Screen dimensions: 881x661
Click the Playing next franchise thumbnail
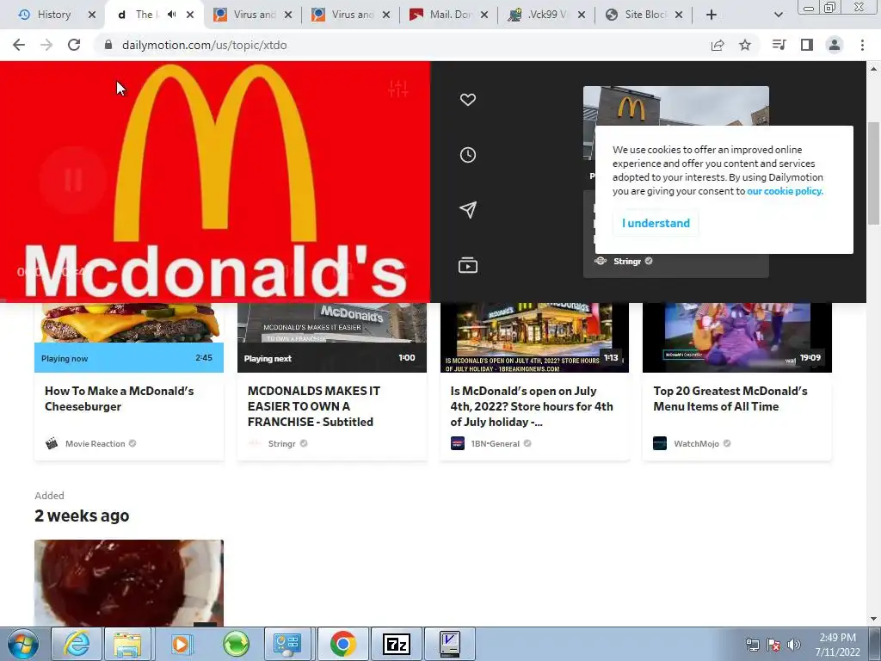point(332,337)
